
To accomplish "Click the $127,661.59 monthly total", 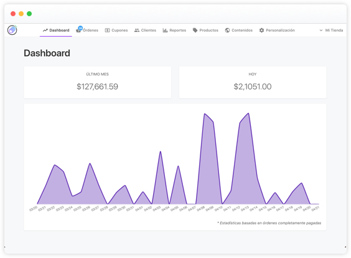I will [97, 87].
